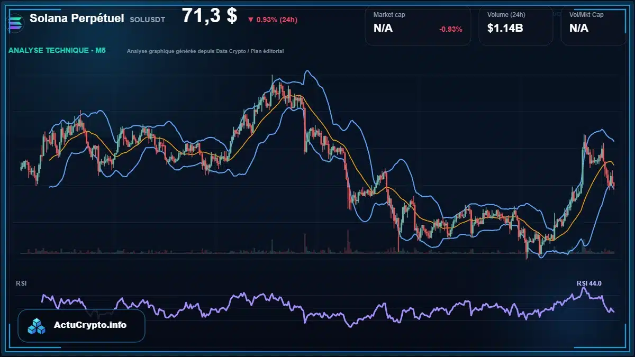Click the Market cap label

click(389, 15)
